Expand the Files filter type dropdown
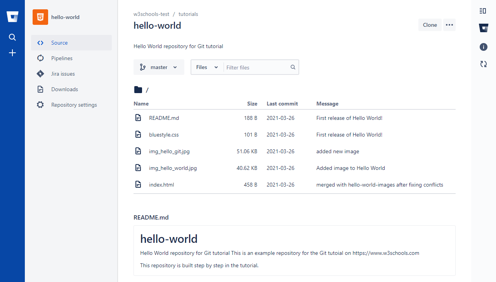Viewport: 496px width, 282px height. 207,67
